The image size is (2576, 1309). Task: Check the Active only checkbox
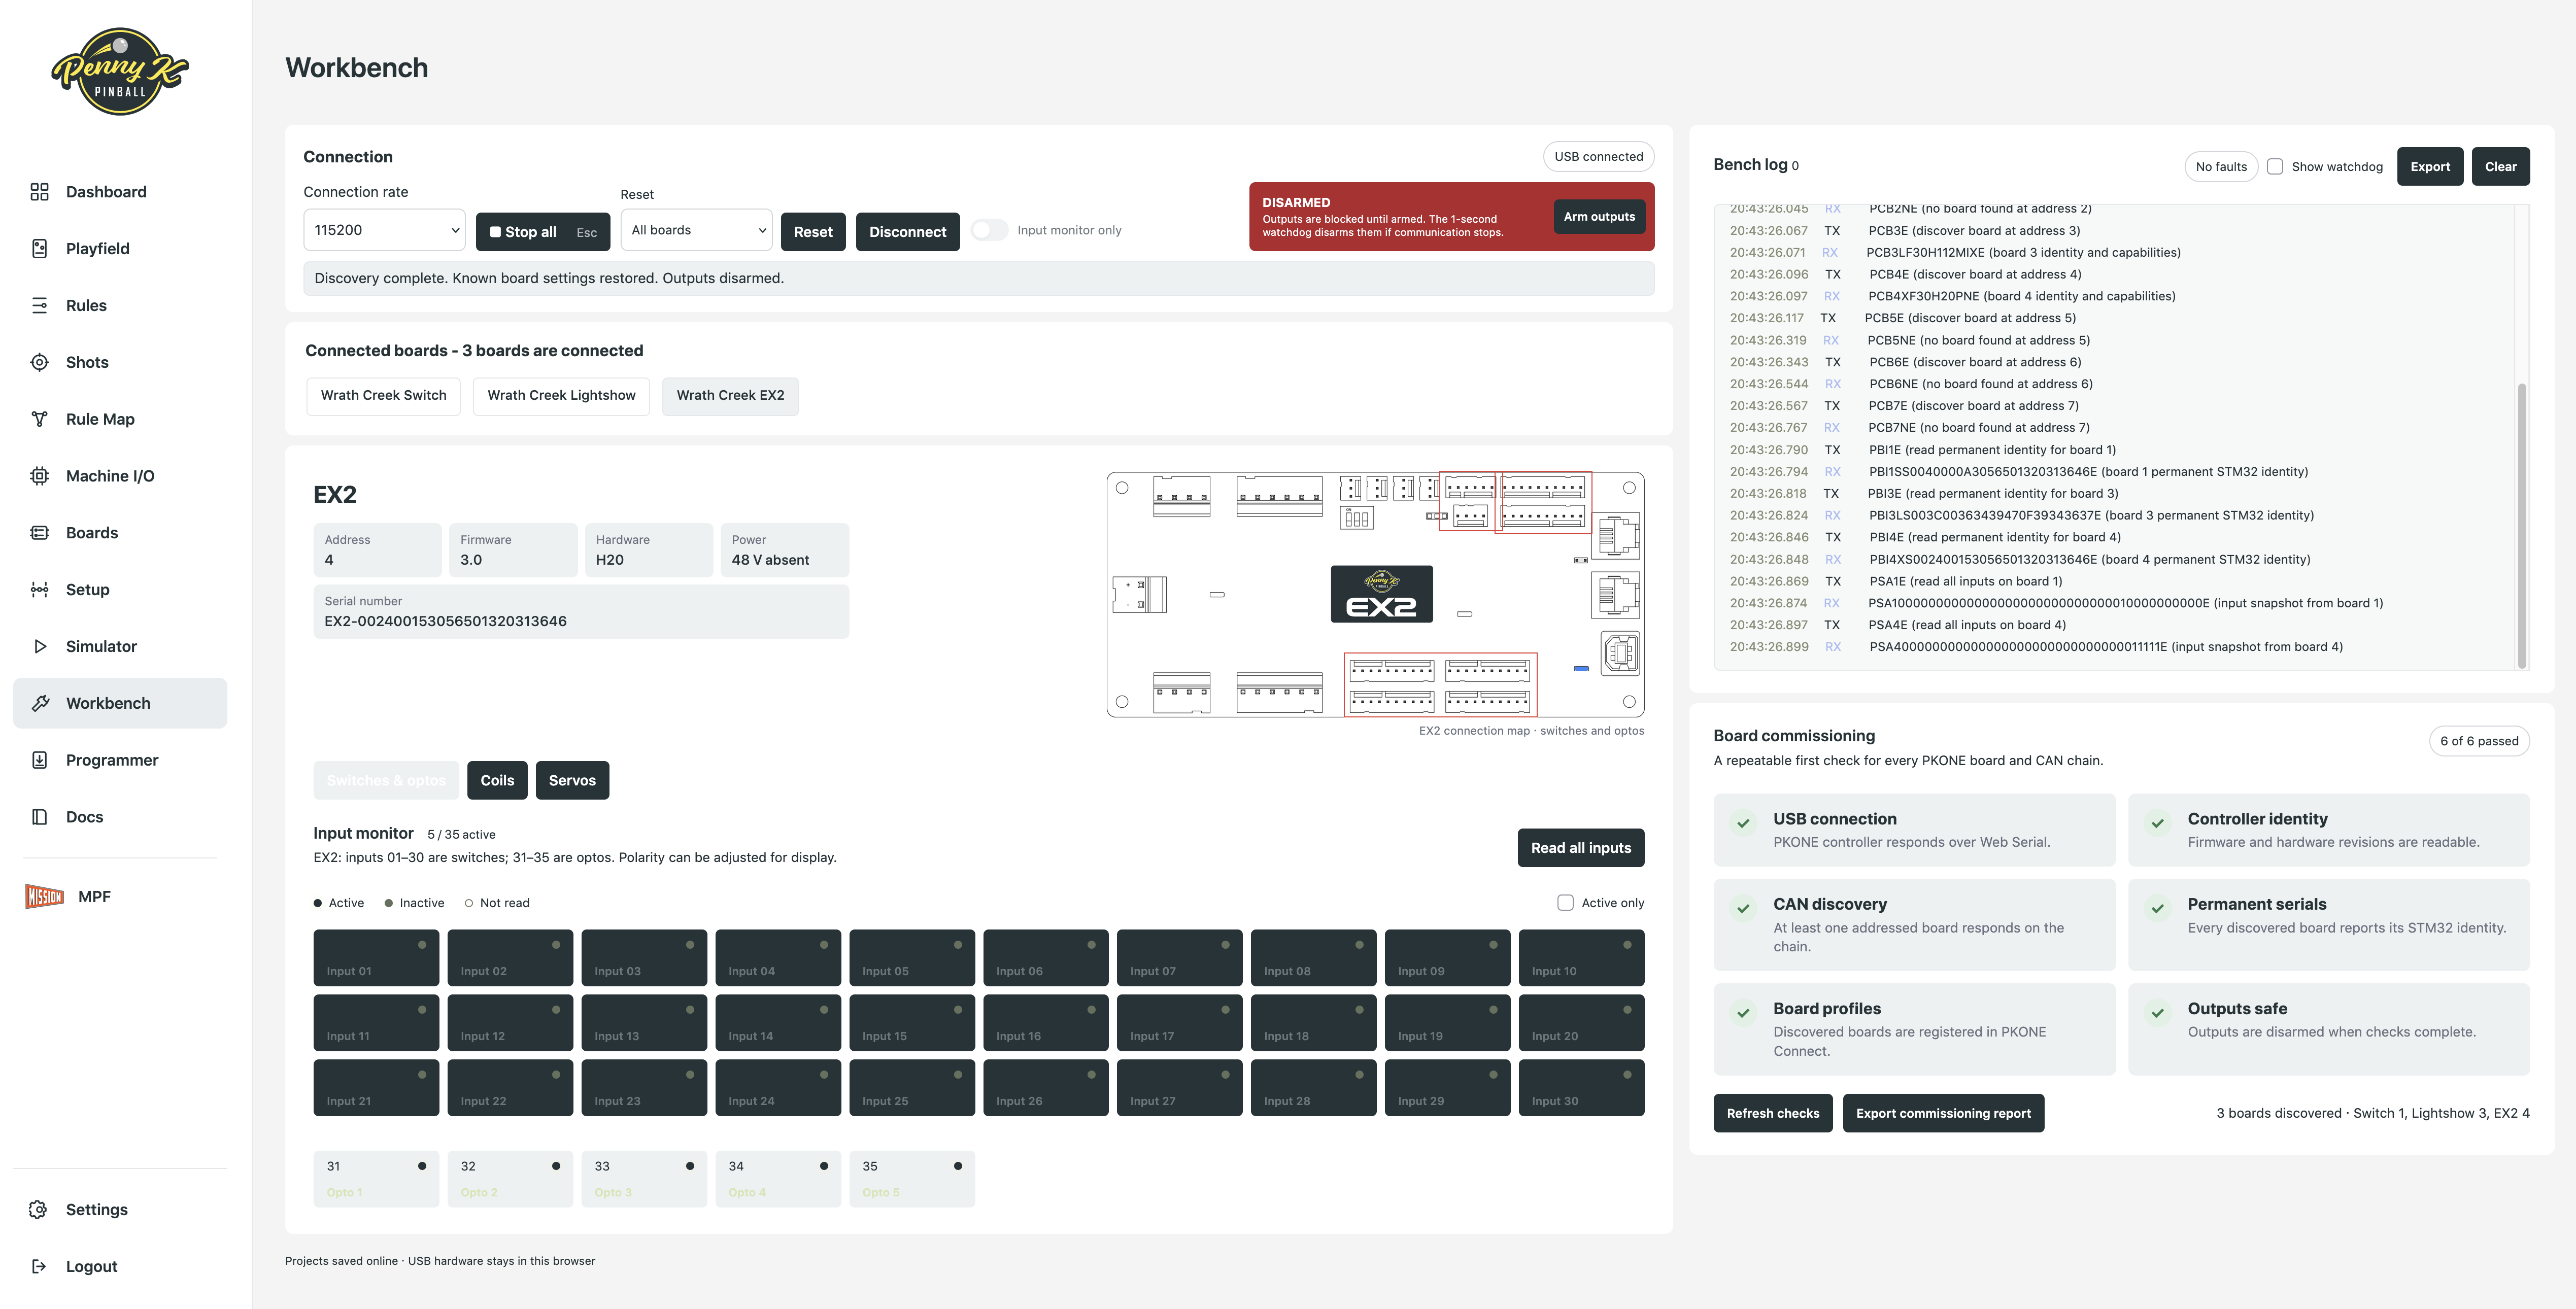1565,902
